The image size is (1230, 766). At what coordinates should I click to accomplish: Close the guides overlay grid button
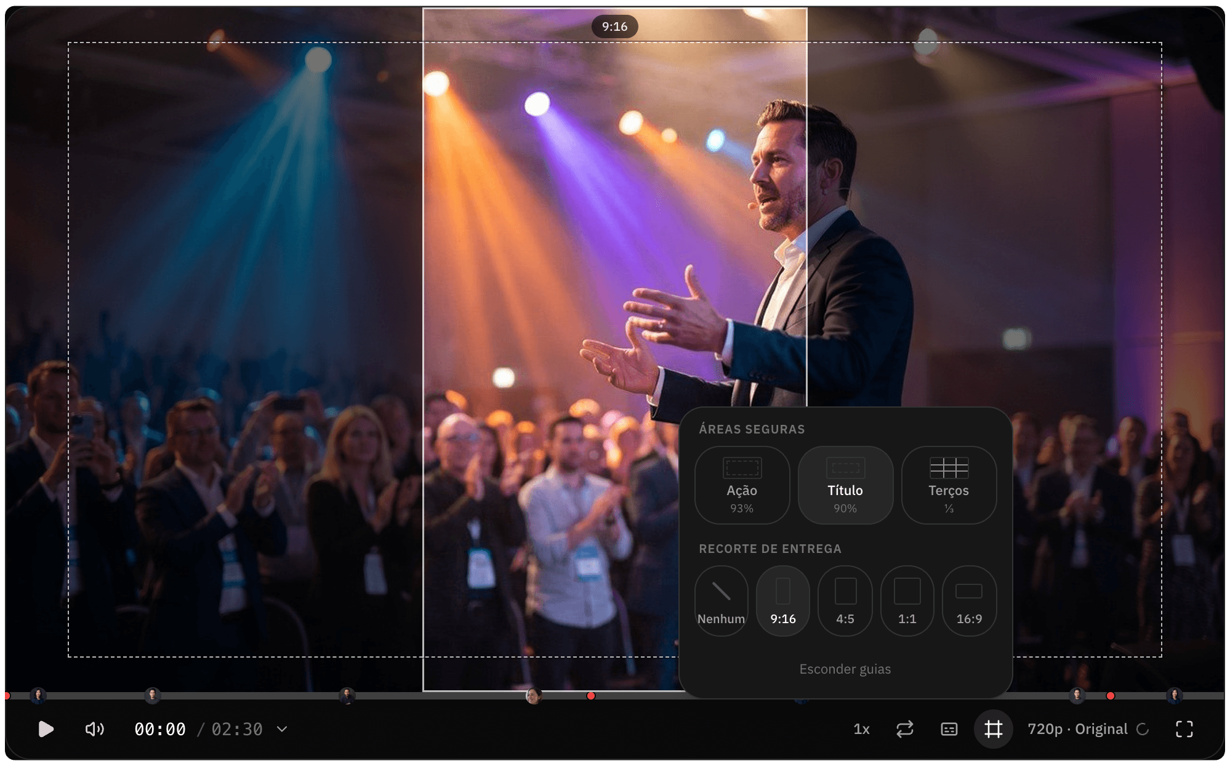(x=993, y=729)
